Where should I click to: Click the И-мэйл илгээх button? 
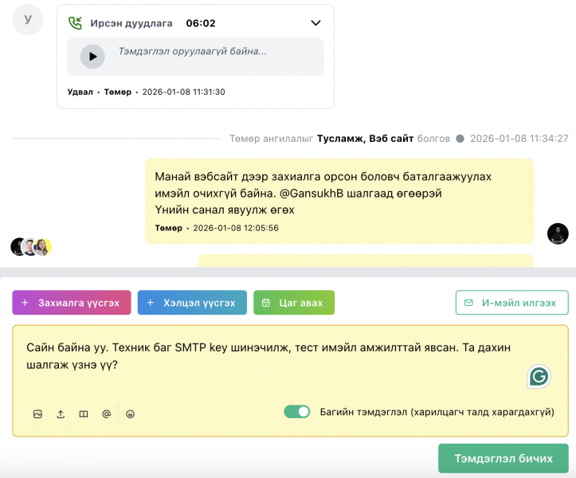(511, 303)
